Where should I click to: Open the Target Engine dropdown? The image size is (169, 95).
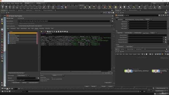[153, 33]
